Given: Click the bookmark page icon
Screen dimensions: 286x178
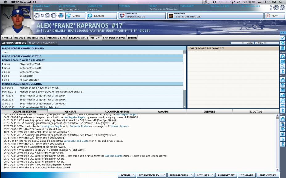Looking at the screenshot, I should 54,16.
